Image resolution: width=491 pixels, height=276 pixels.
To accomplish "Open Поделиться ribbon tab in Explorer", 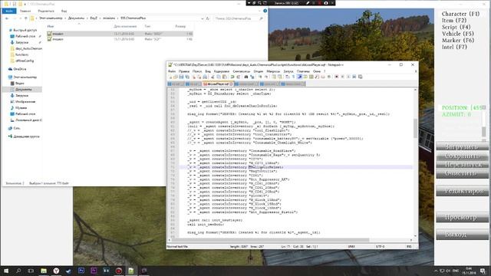I will (x=46, y=11).
